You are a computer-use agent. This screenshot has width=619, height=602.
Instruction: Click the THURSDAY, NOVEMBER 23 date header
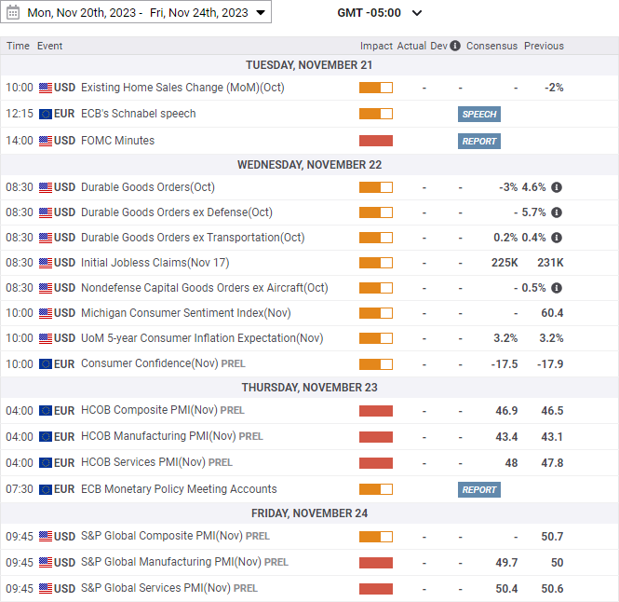pyautogui.click(x=309, y=388)
